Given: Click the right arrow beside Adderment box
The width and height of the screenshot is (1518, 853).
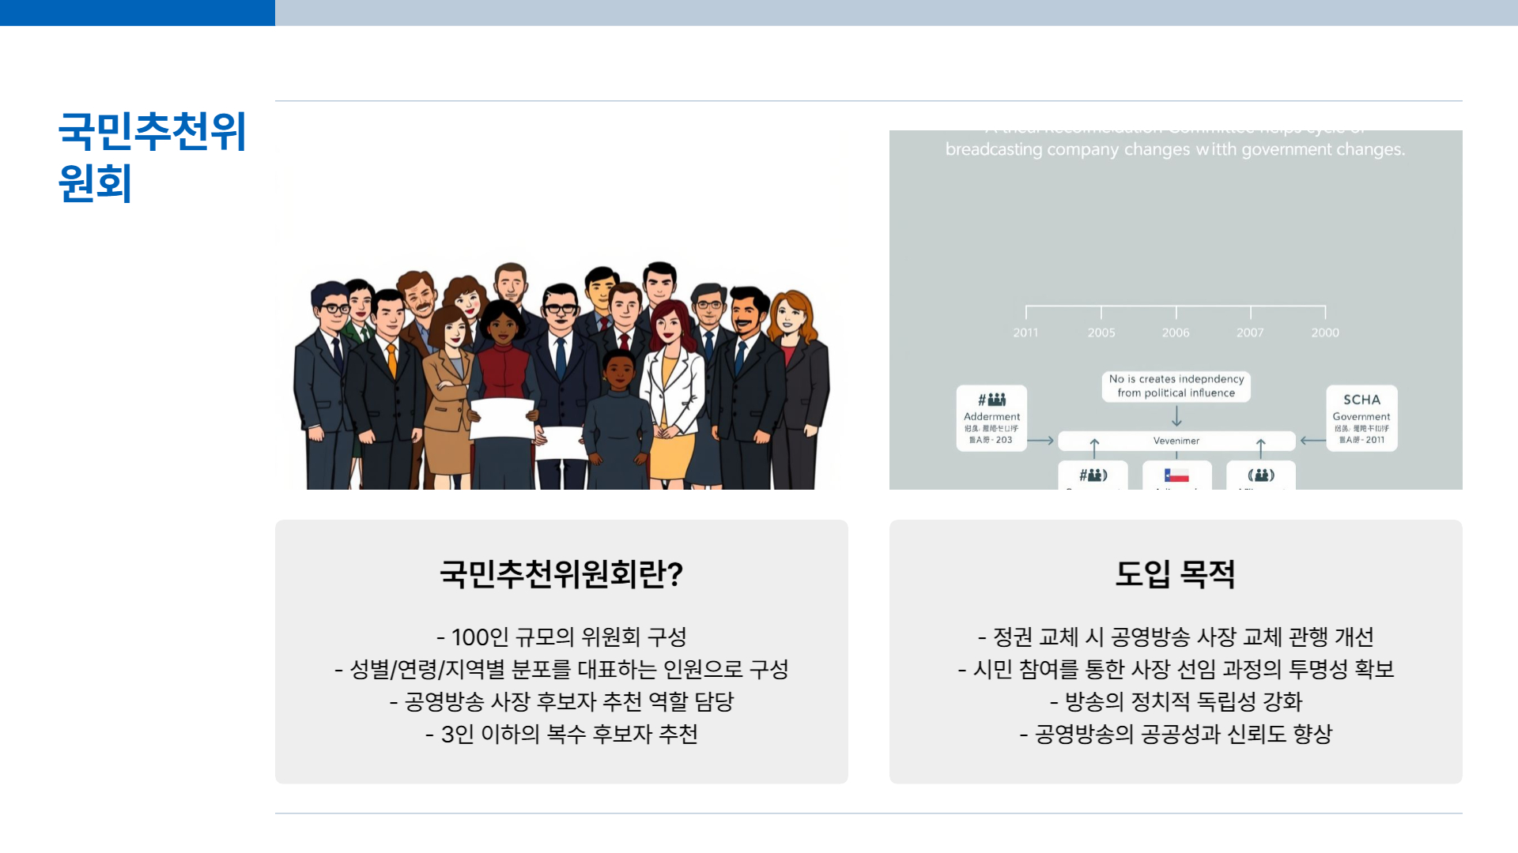Looking at the screenshot, I should point(1040,441).
